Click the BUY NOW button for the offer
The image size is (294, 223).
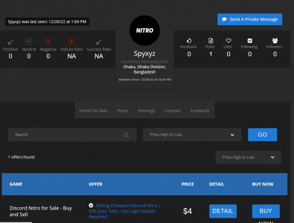coord(266,211)
